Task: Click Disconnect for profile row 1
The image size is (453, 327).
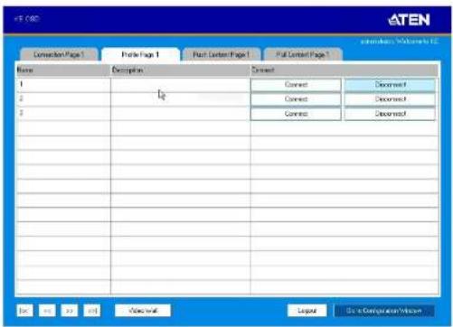Action: [x=390, y=85]
